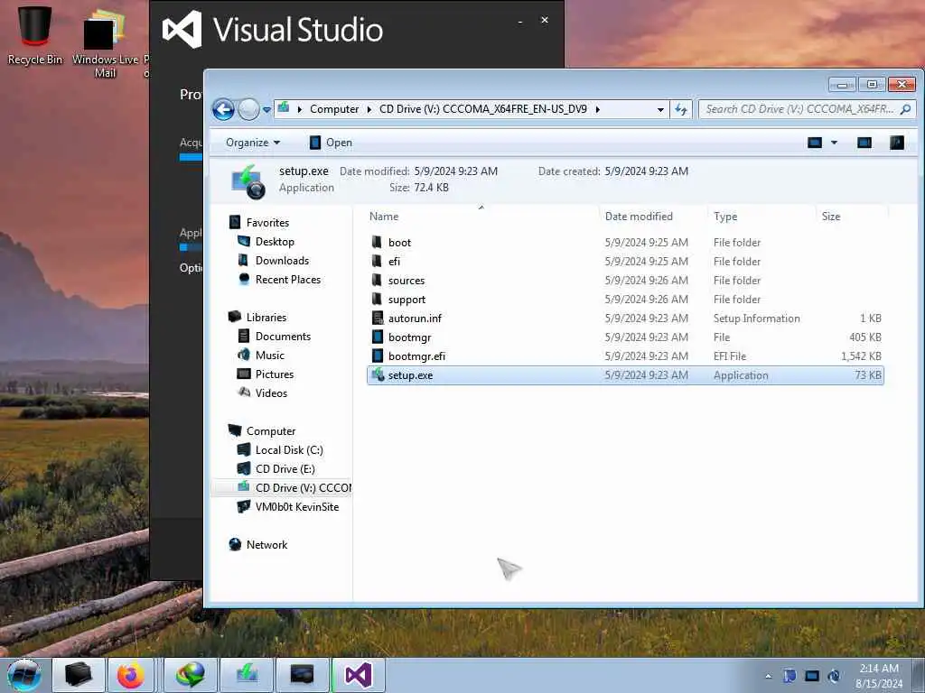Click the Back navigation arrow in Explorer
The height and width of the screenshot is (693, 925).
pyautogui.click(x=224, y=109)
